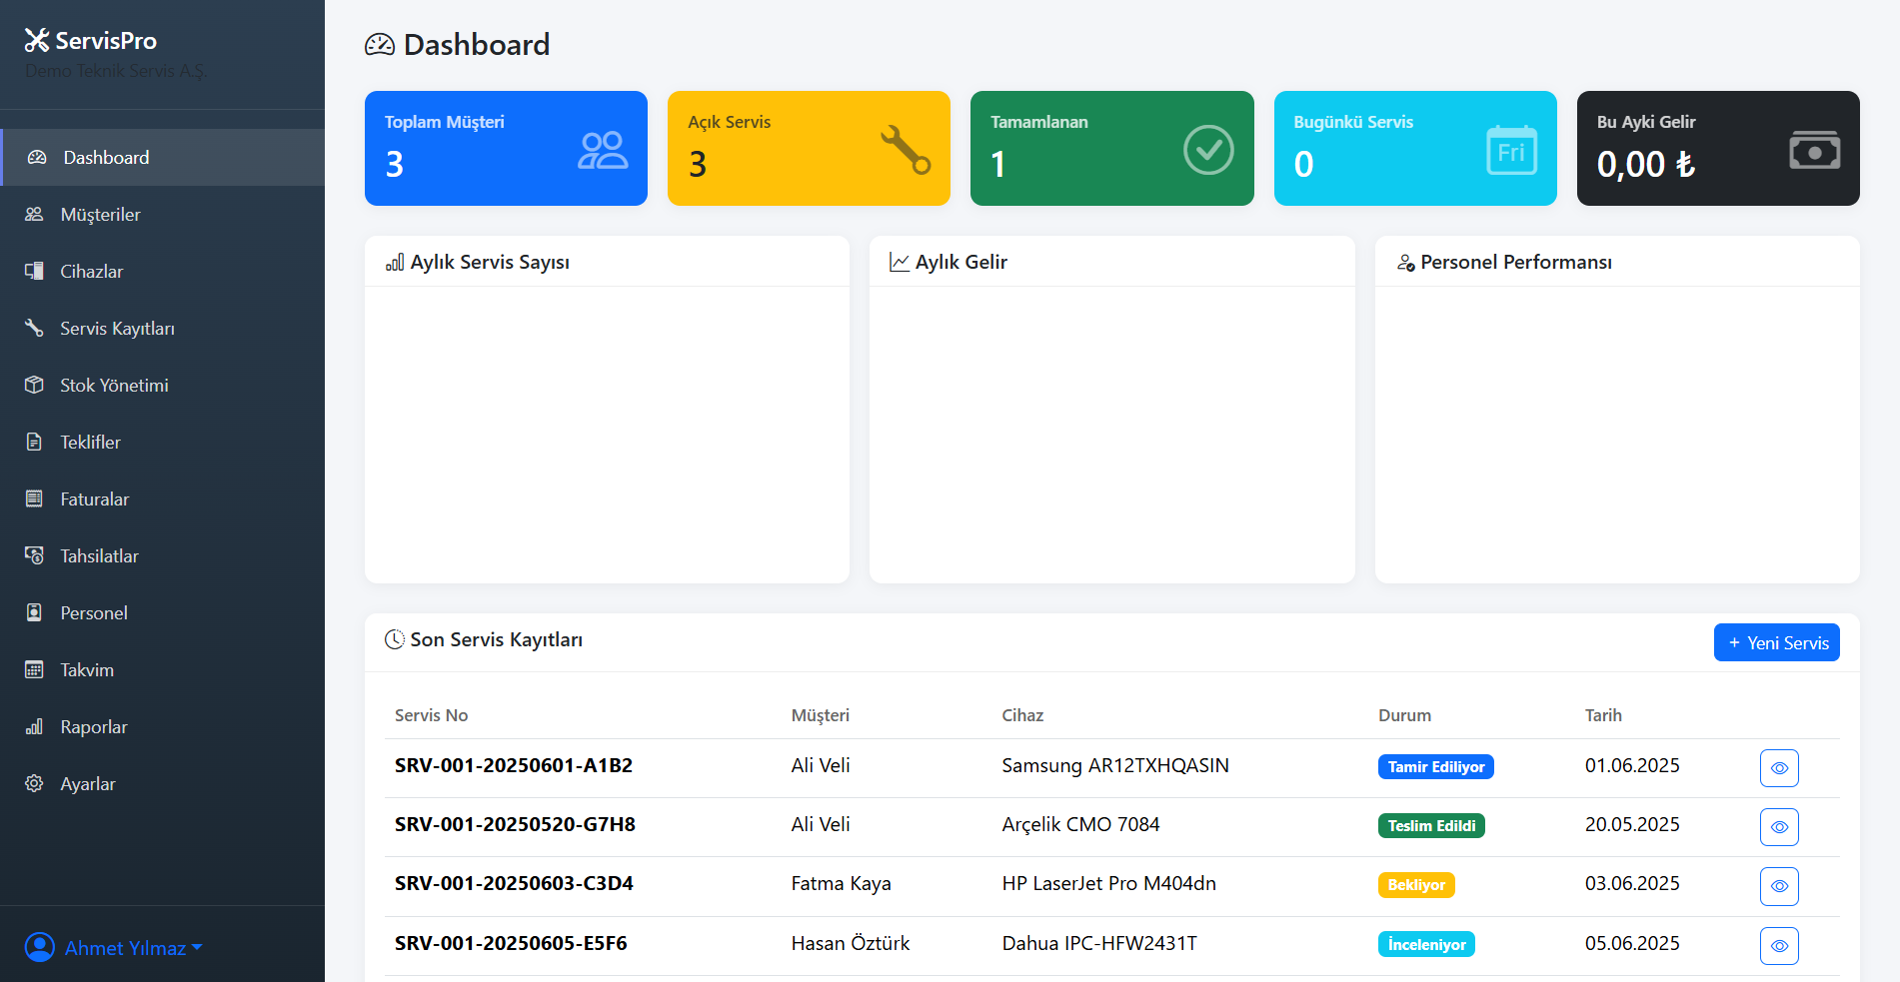Click the ServisPro wrench logo icon
This screenshot has width=1900, height=982.
tap(37, 40)
